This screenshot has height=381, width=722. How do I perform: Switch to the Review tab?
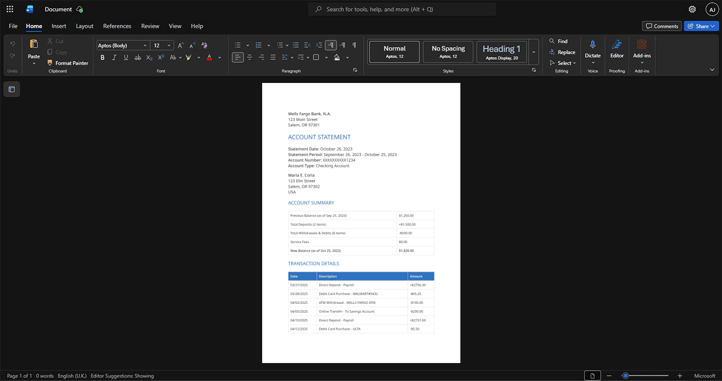click(x=150, y=26)
